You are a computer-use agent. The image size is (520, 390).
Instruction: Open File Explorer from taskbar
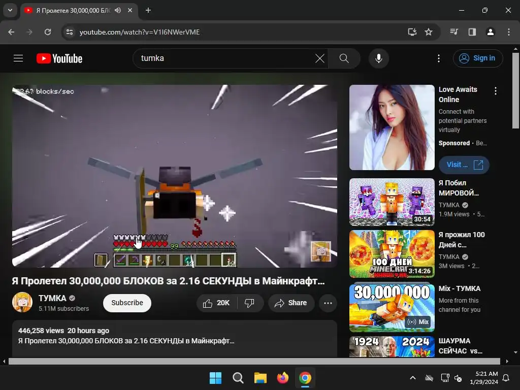(261, 378)
